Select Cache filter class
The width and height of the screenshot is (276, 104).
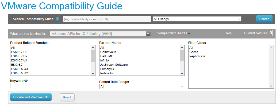229,52
